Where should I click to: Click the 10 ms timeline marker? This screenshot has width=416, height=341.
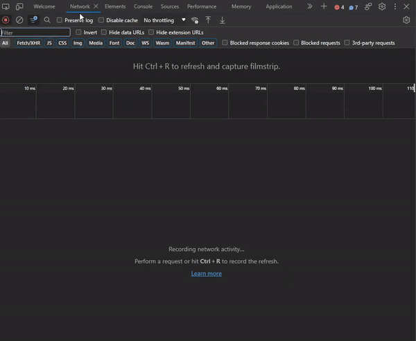[30, 88]
